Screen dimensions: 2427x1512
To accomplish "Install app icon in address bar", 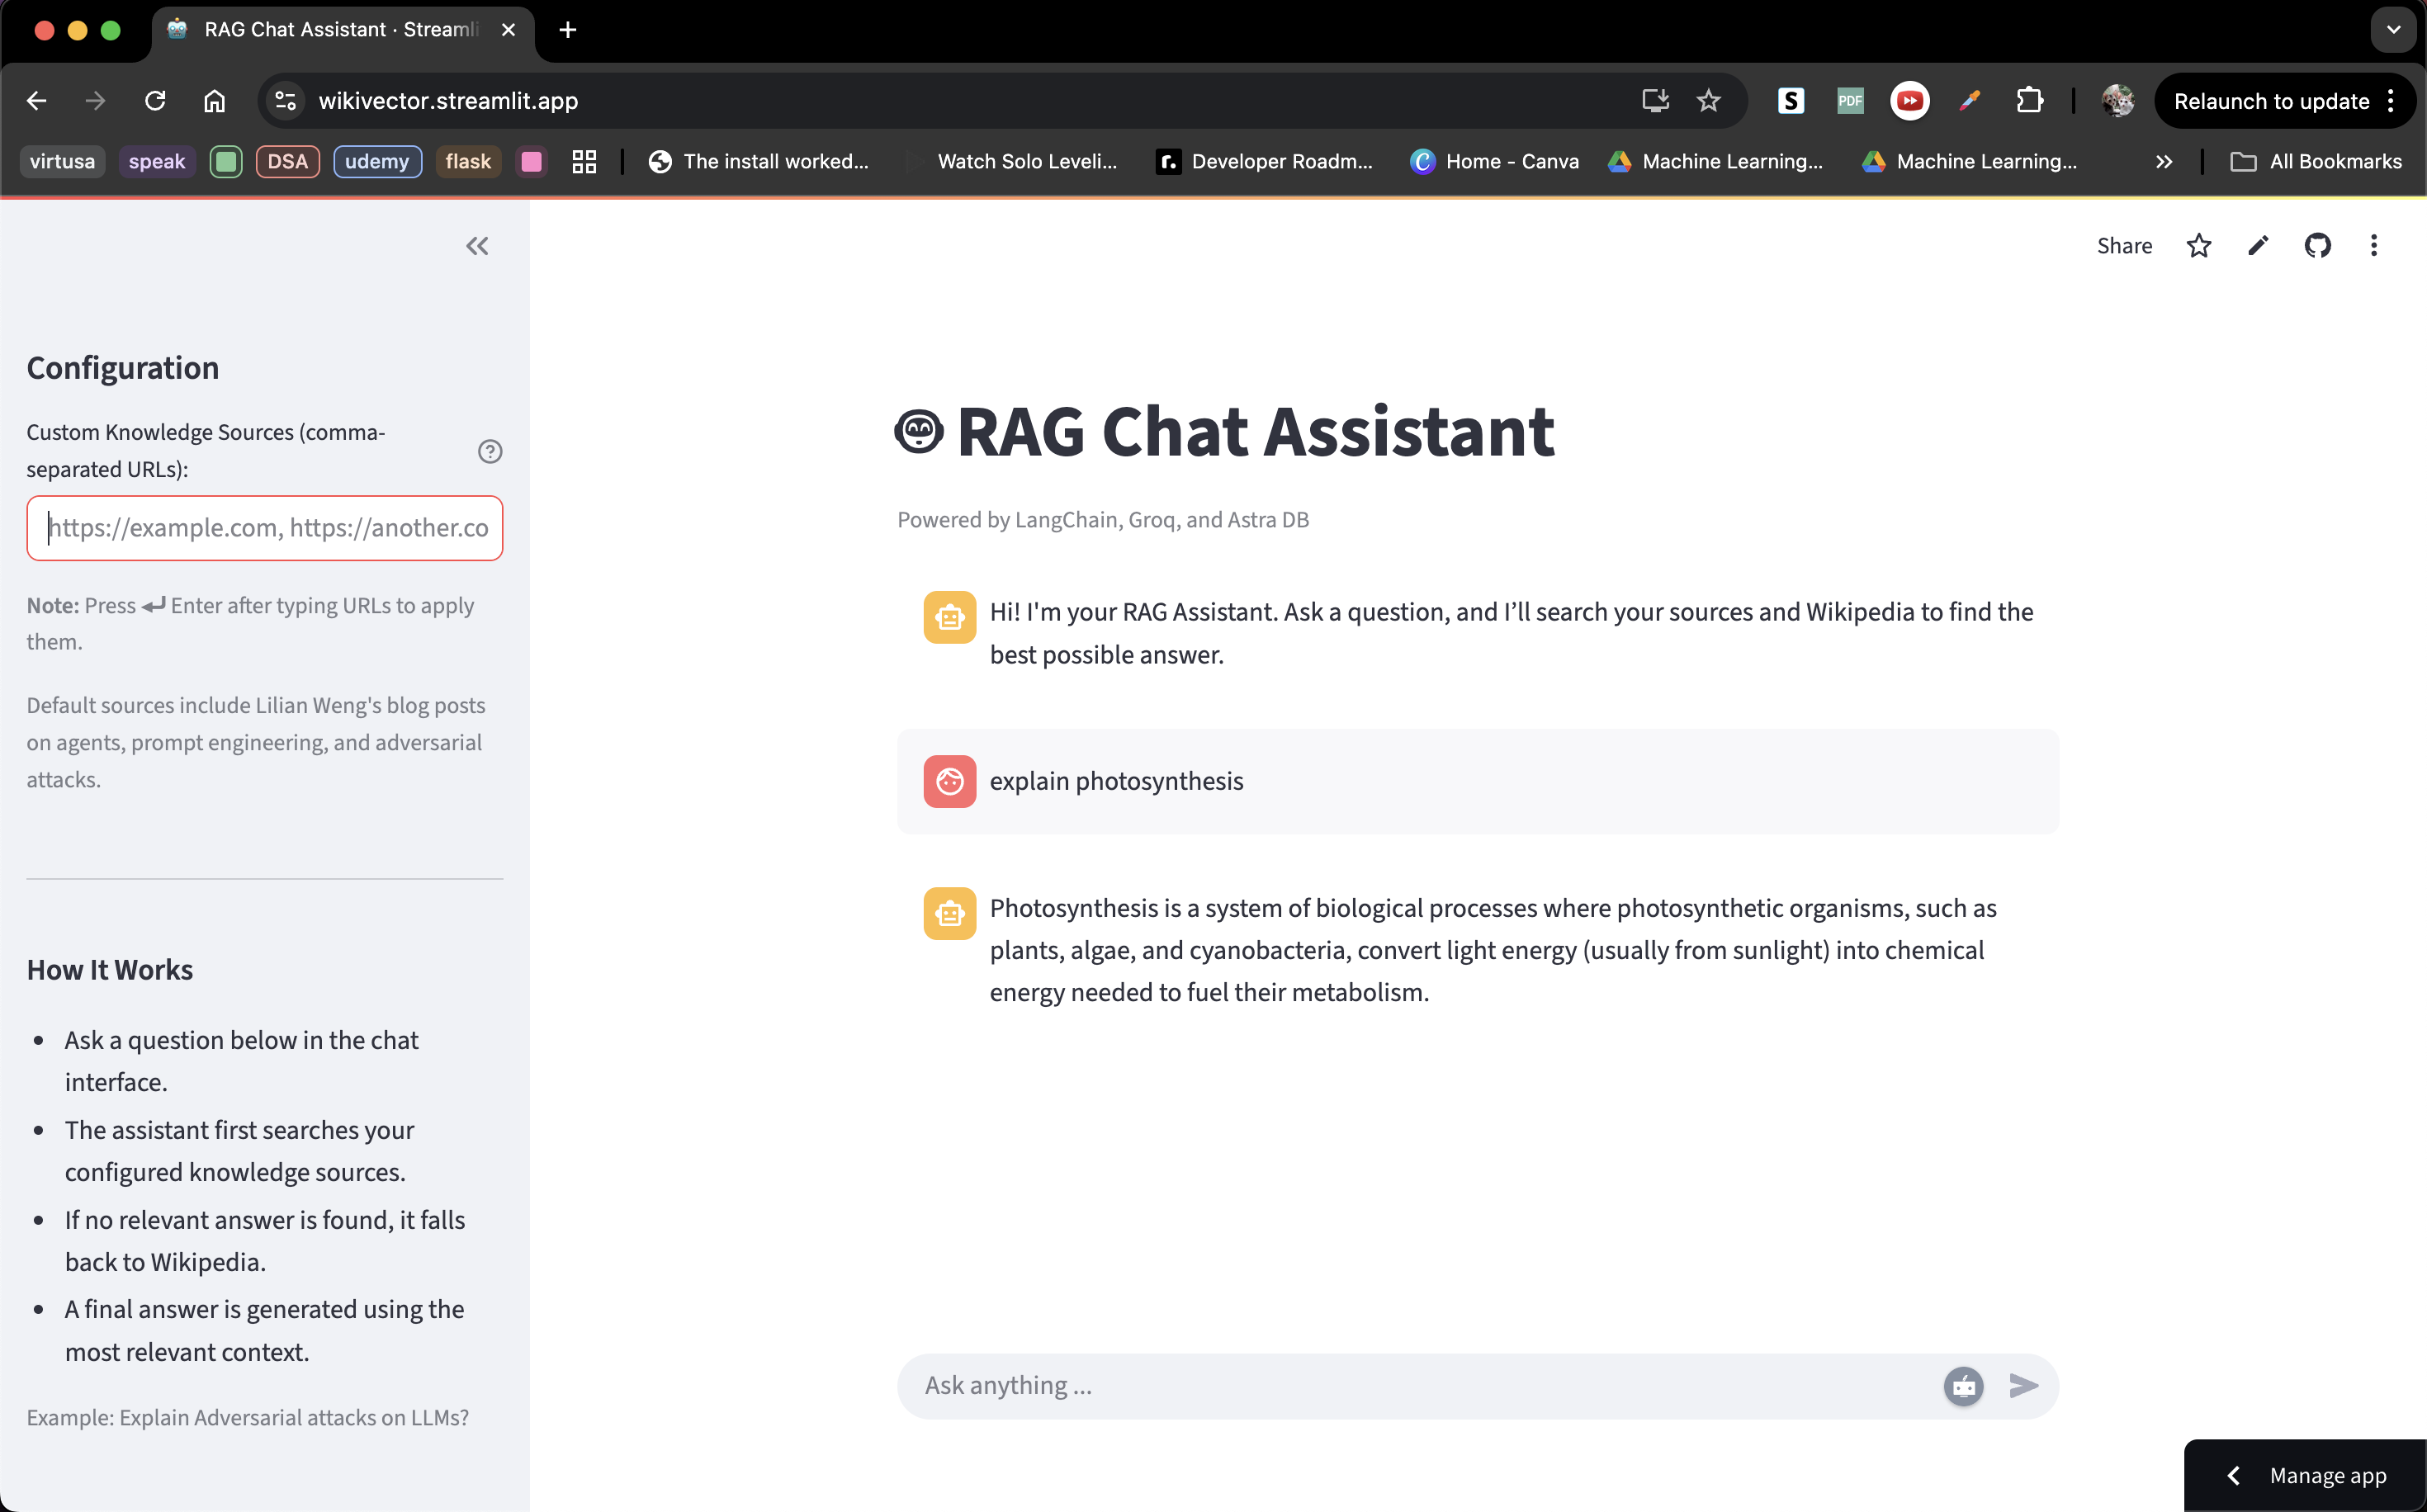I will coord(1655,101).
